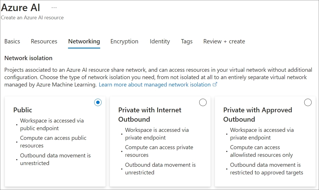319x190 pixels.
Task: Open the Resources tab
Action: coord(44,41)
